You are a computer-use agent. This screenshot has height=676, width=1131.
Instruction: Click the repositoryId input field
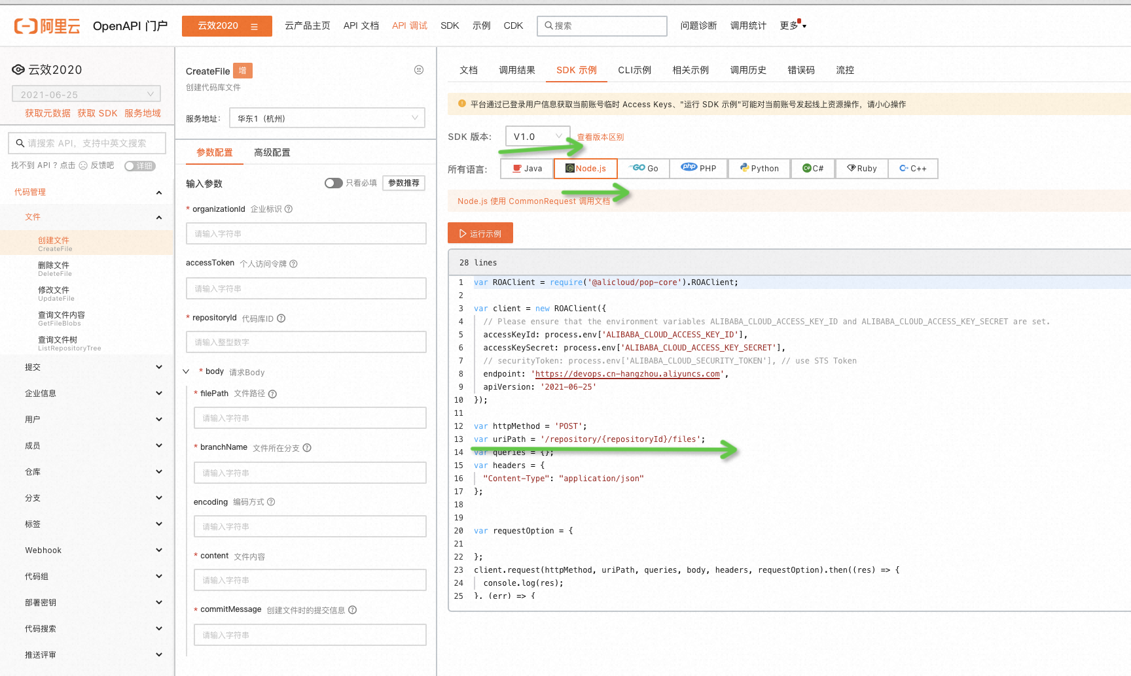click(x=306, y=342)
